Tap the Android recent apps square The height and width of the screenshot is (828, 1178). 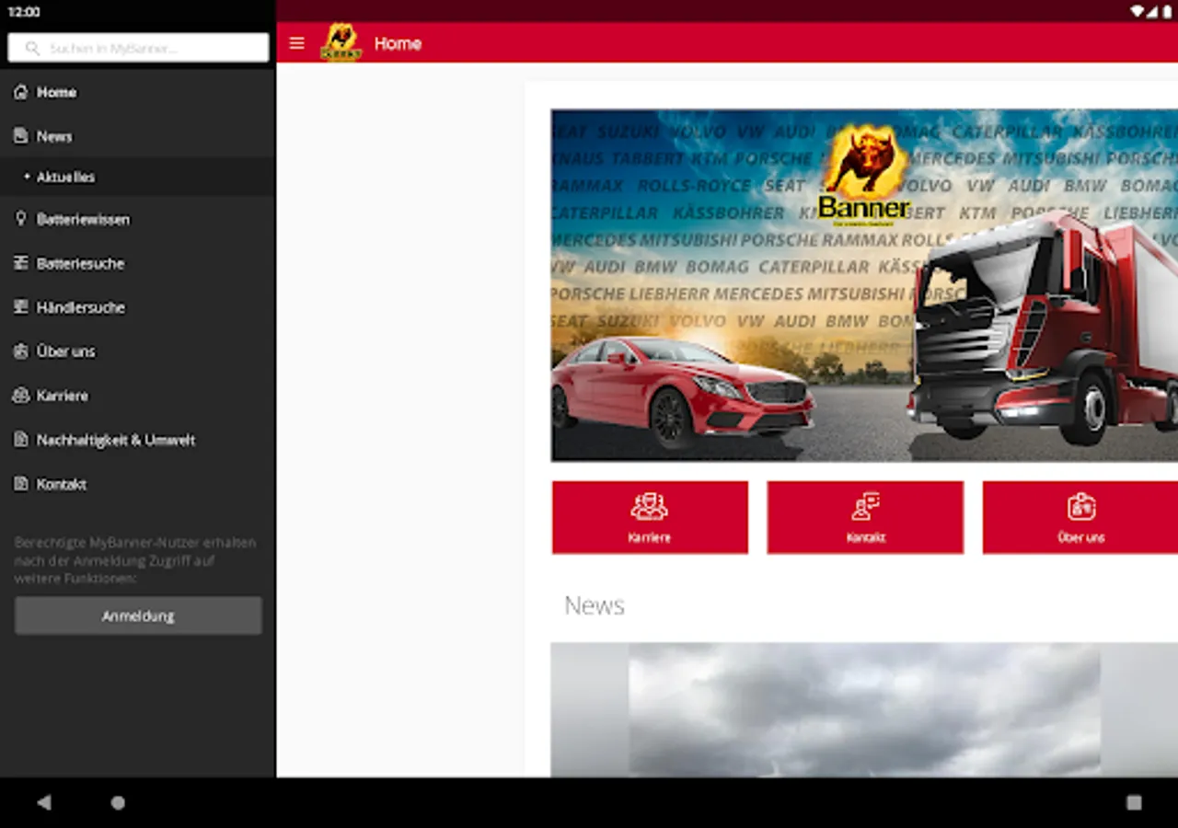1134,802
